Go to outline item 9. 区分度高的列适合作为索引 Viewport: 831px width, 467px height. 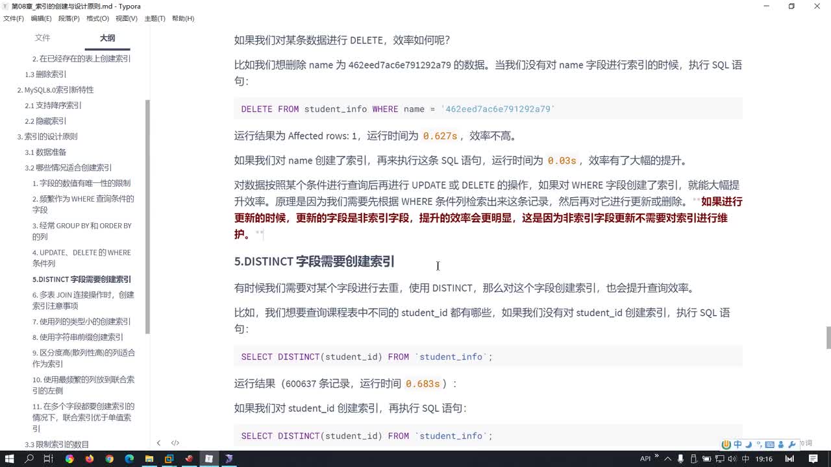coord(84,358)
